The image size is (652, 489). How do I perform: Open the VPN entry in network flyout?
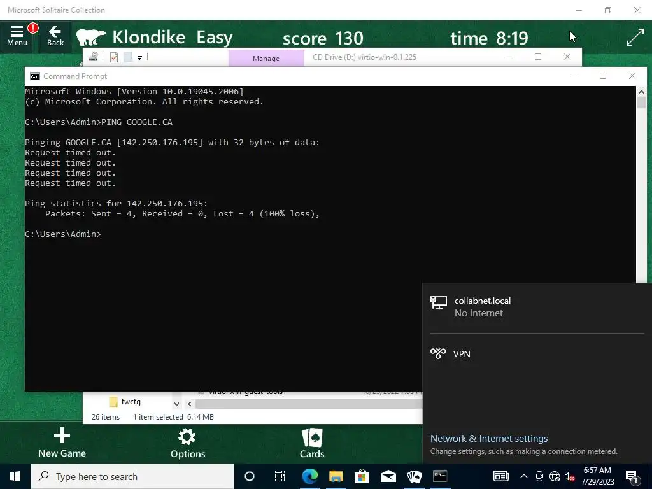(536, 354)
